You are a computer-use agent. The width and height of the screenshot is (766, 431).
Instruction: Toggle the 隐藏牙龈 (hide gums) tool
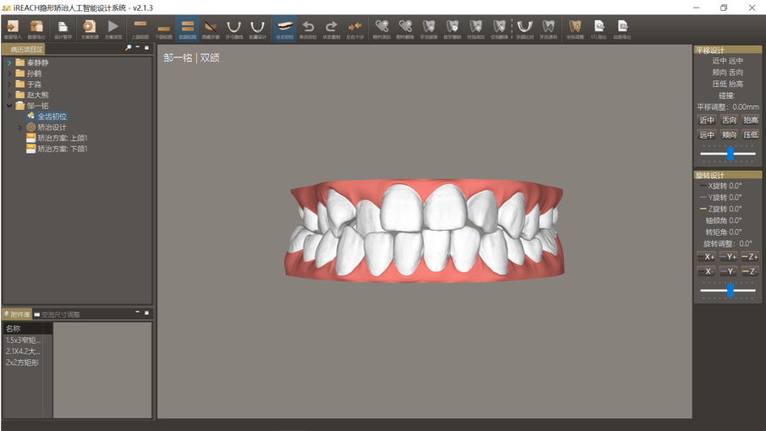(x=211, y=29)
